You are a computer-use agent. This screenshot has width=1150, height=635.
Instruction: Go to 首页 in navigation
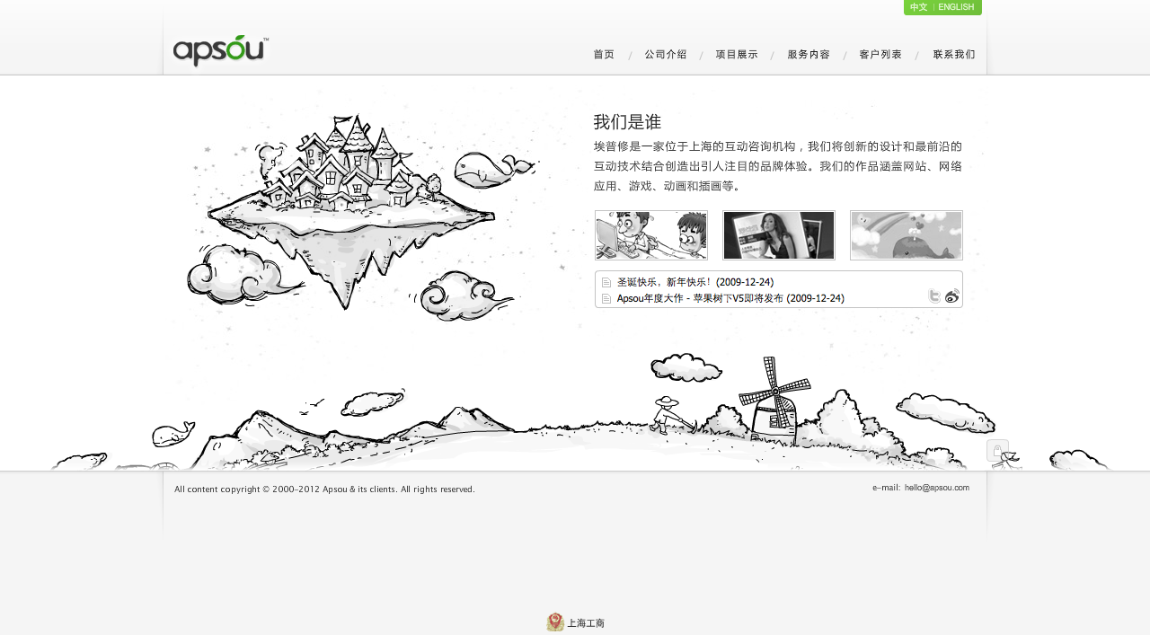click(604, 55)
